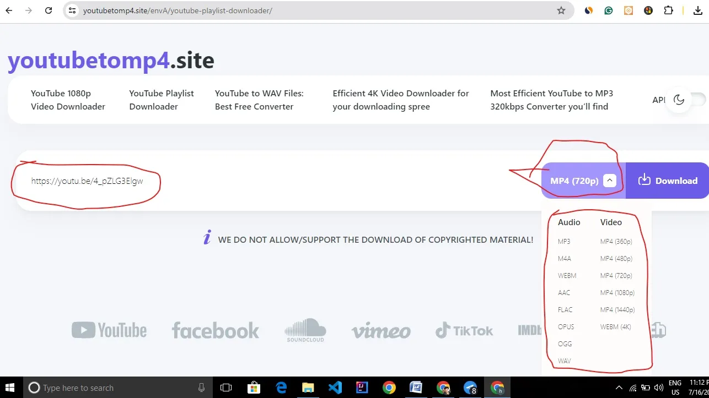The height and width of the screenshot is (398, 709).
Task: Select M4A audio format
Action: (564, 258)
